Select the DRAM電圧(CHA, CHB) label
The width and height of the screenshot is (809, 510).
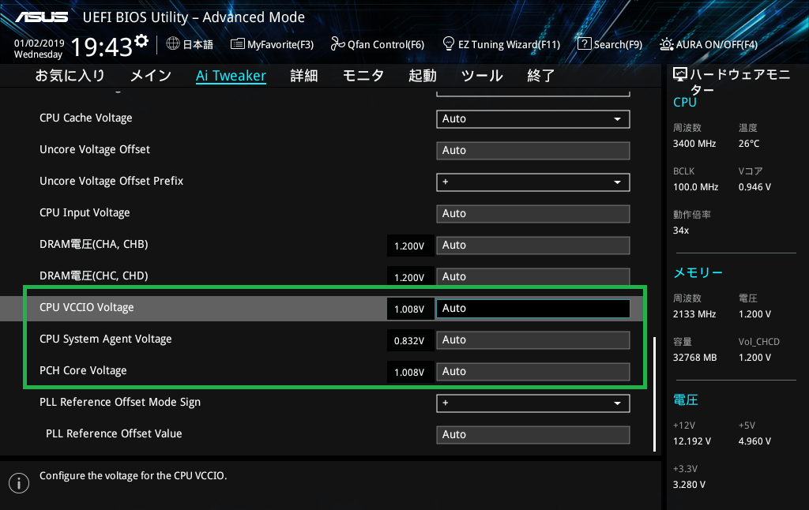[94, 245]
